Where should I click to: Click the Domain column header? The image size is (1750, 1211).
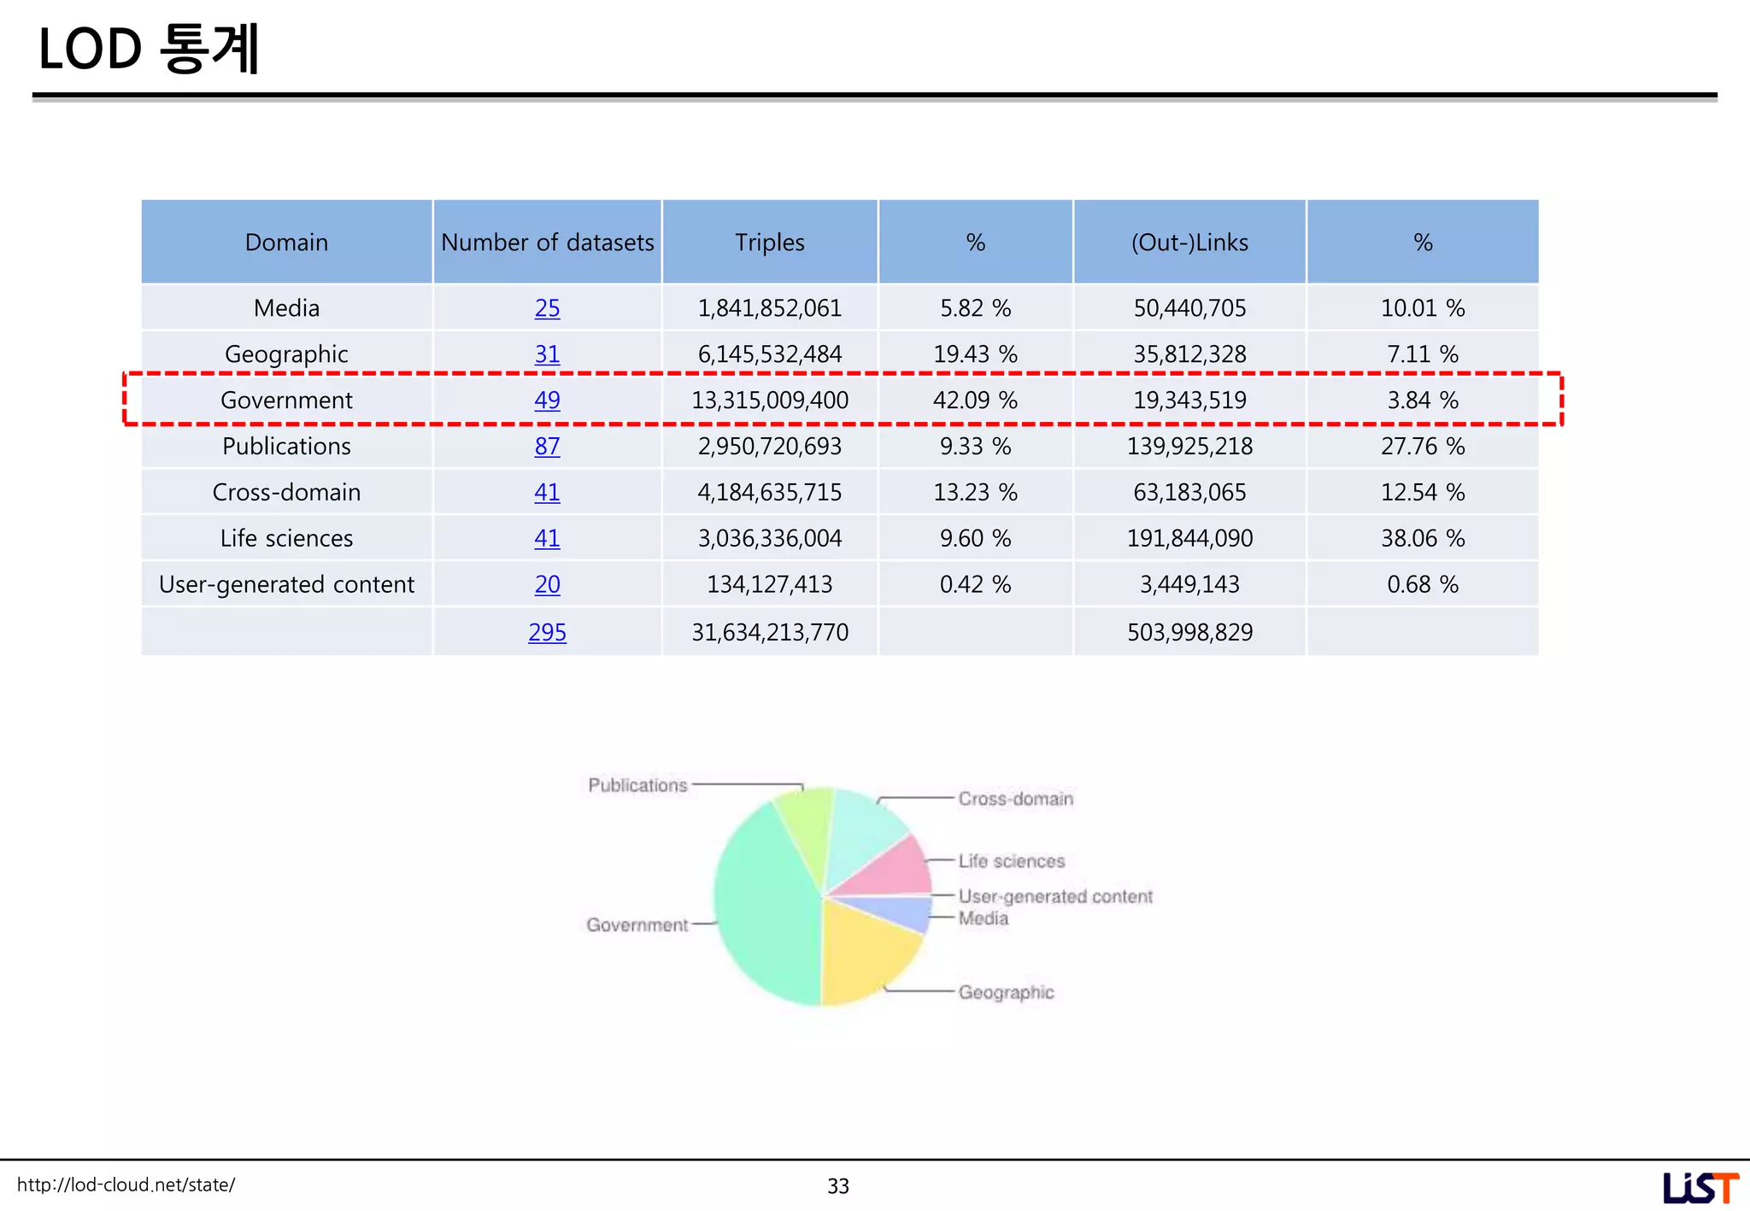pos(286,243)
